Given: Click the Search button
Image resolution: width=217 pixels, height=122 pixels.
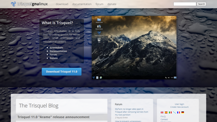Looking at the screenshot, I should point(201,4).
